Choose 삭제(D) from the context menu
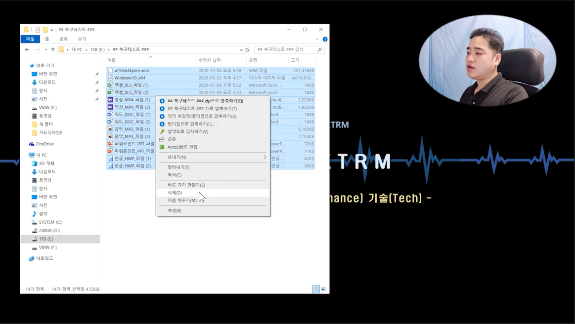575x324 pixels. (213, 193)
